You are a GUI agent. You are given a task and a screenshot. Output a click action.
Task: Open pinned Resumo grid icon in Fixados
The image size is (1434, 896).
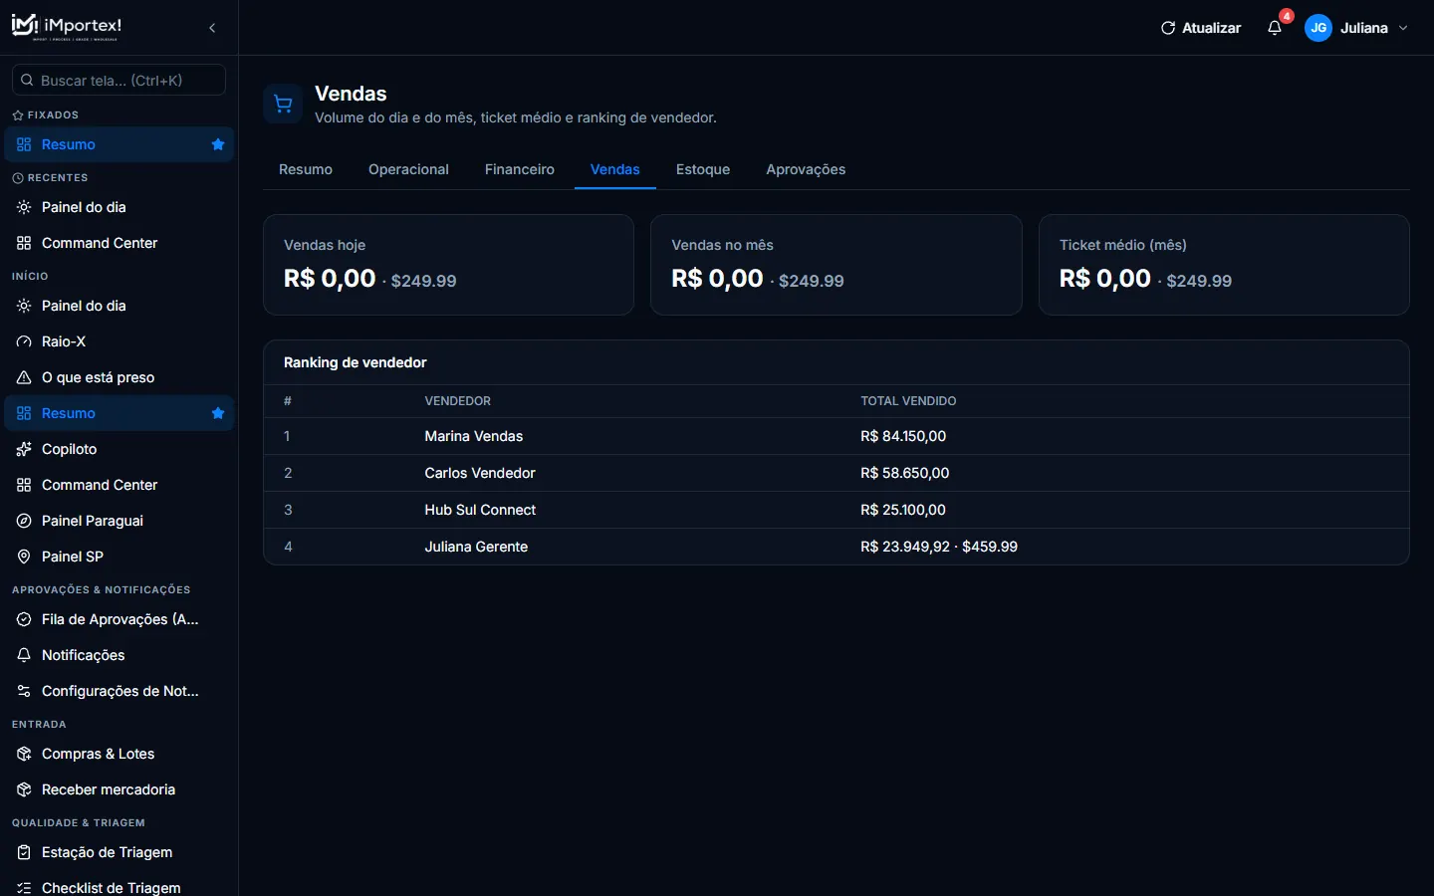click(x=24, y=144)
